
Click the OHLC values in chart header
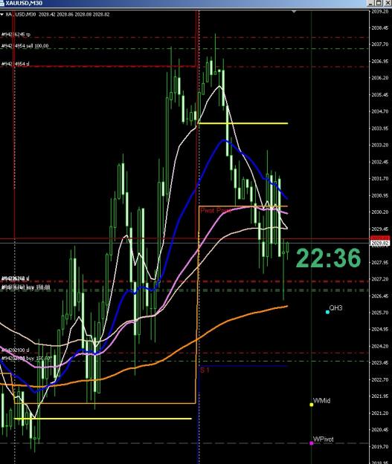pyautogui.click(x=74, y=14)
